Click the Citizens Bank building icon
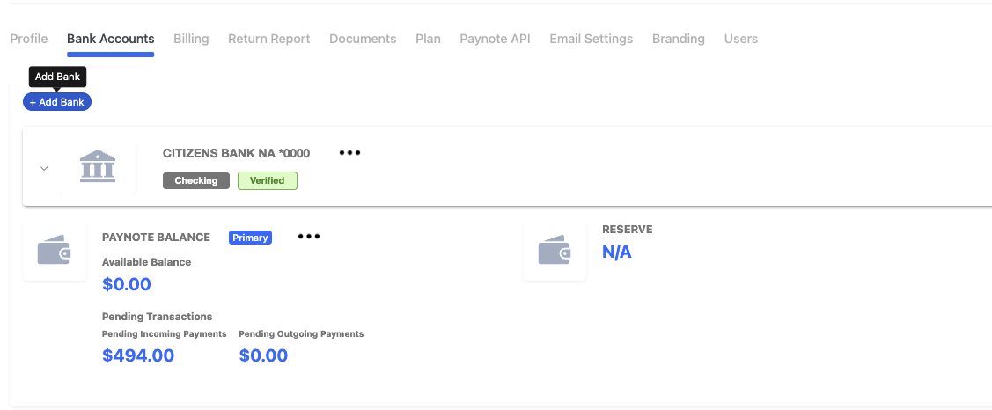 pos(98,166)
